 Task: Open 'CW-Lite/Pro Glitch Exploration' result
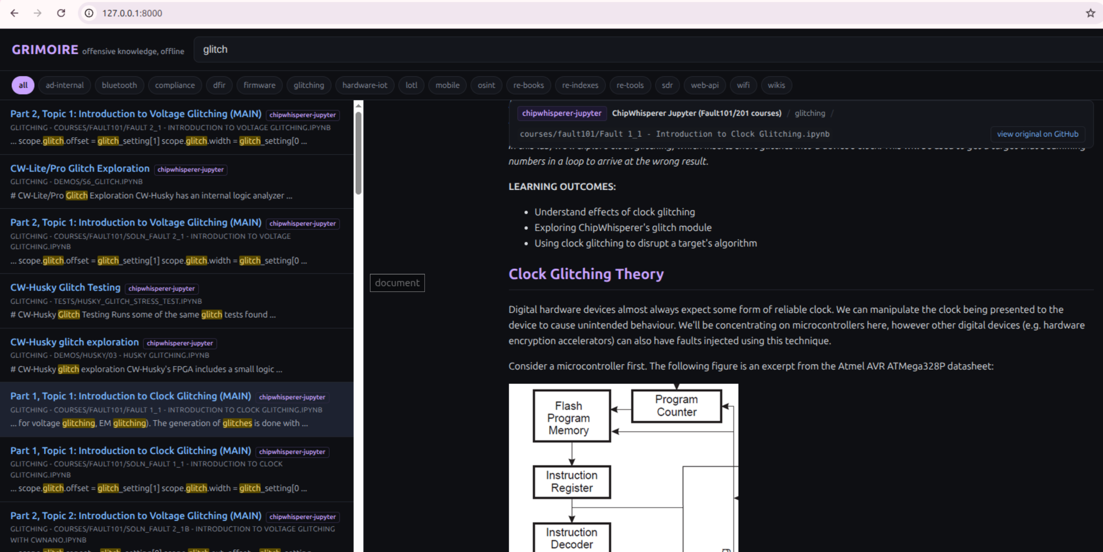click(80, 169)
